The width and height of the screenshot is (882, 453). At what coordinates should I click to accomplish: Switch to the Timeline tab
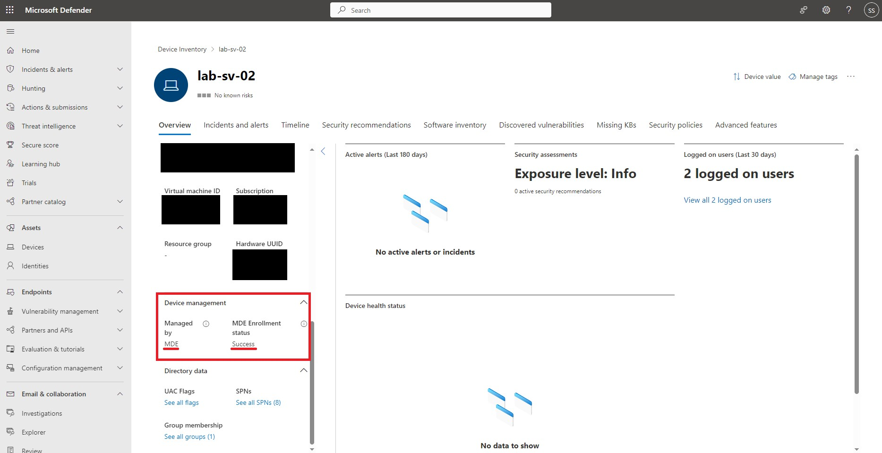point(295,125)
